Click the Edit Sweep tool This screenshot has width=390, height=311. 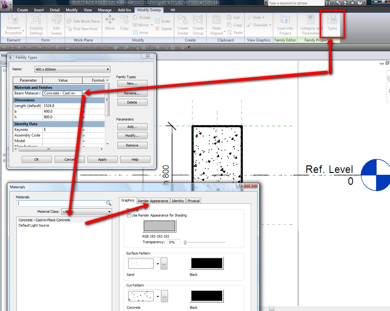[x=56, y=25]
